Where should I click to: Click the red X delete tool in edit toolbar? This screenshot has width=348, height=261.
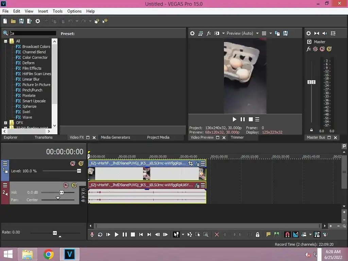[217, 234]
